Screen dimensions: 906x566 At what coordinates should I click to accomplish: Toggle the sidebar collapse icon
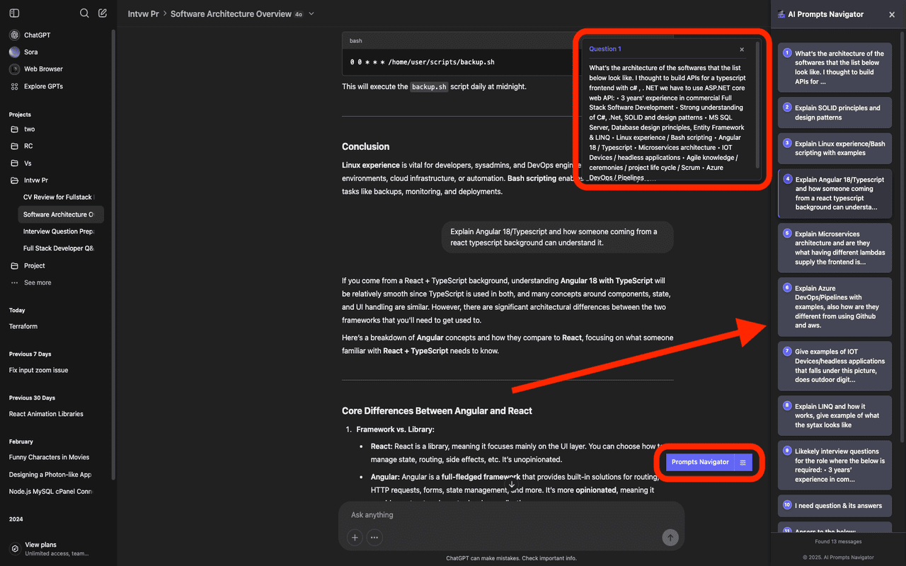coord(14,13)
